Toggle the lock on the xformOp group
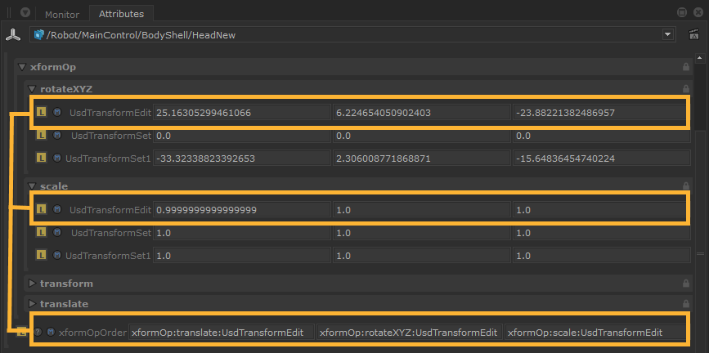The height and width of the screenshot is (353, 709). point(686,67)
